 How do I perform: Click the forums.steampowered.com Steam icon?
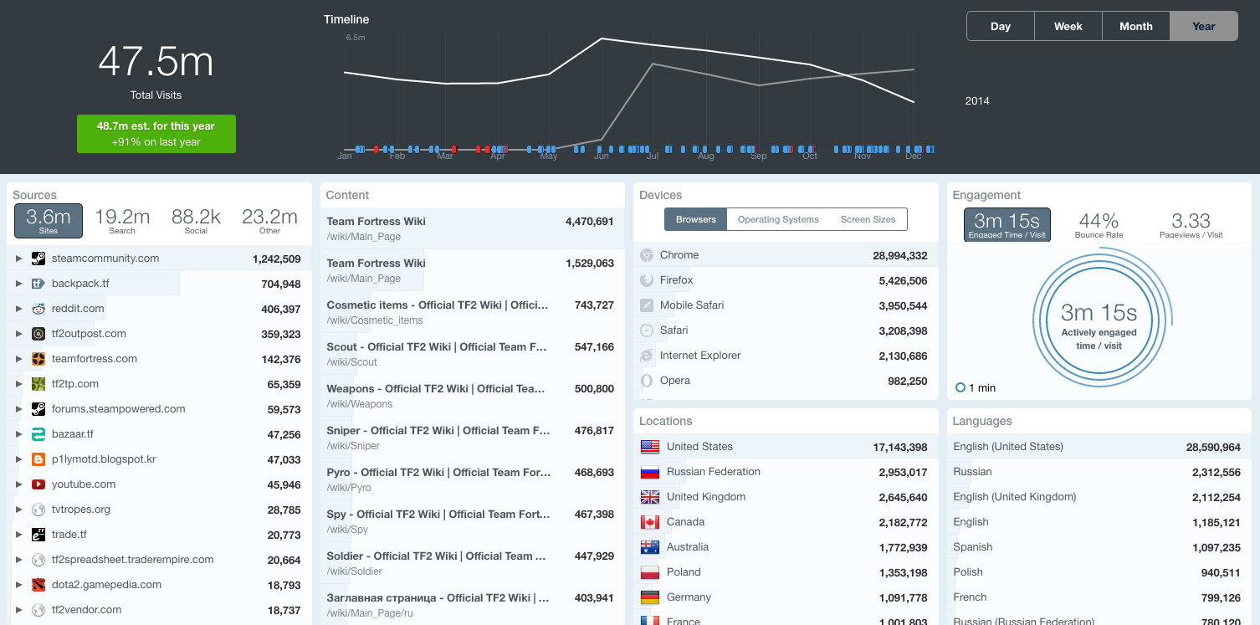pos(38,409)
